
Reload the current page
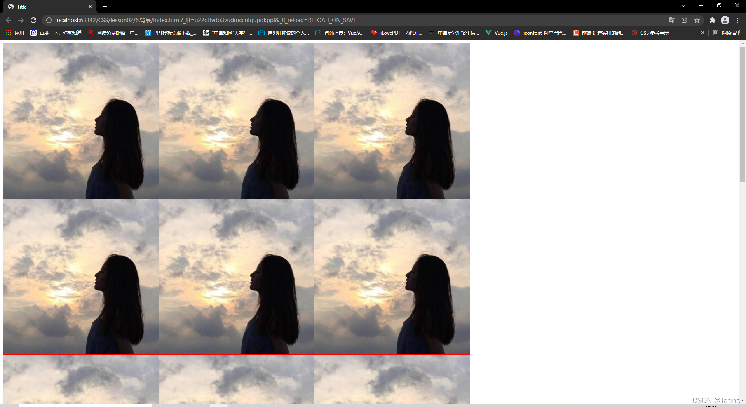33,20
